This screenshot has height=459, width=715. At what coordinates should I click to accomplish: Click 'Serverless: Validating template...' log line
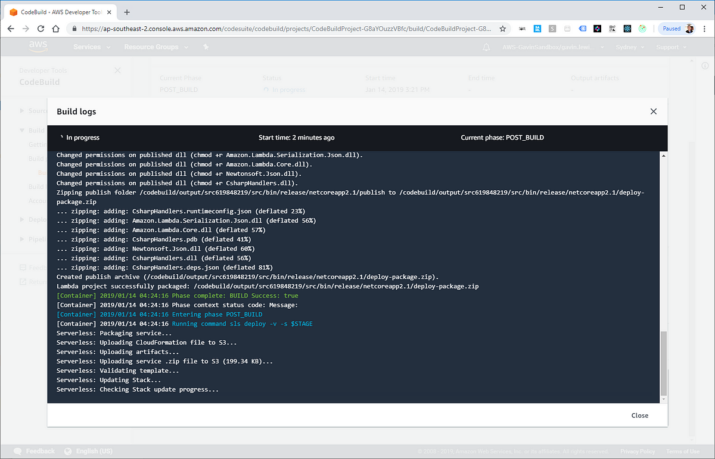tap(118, 371)
